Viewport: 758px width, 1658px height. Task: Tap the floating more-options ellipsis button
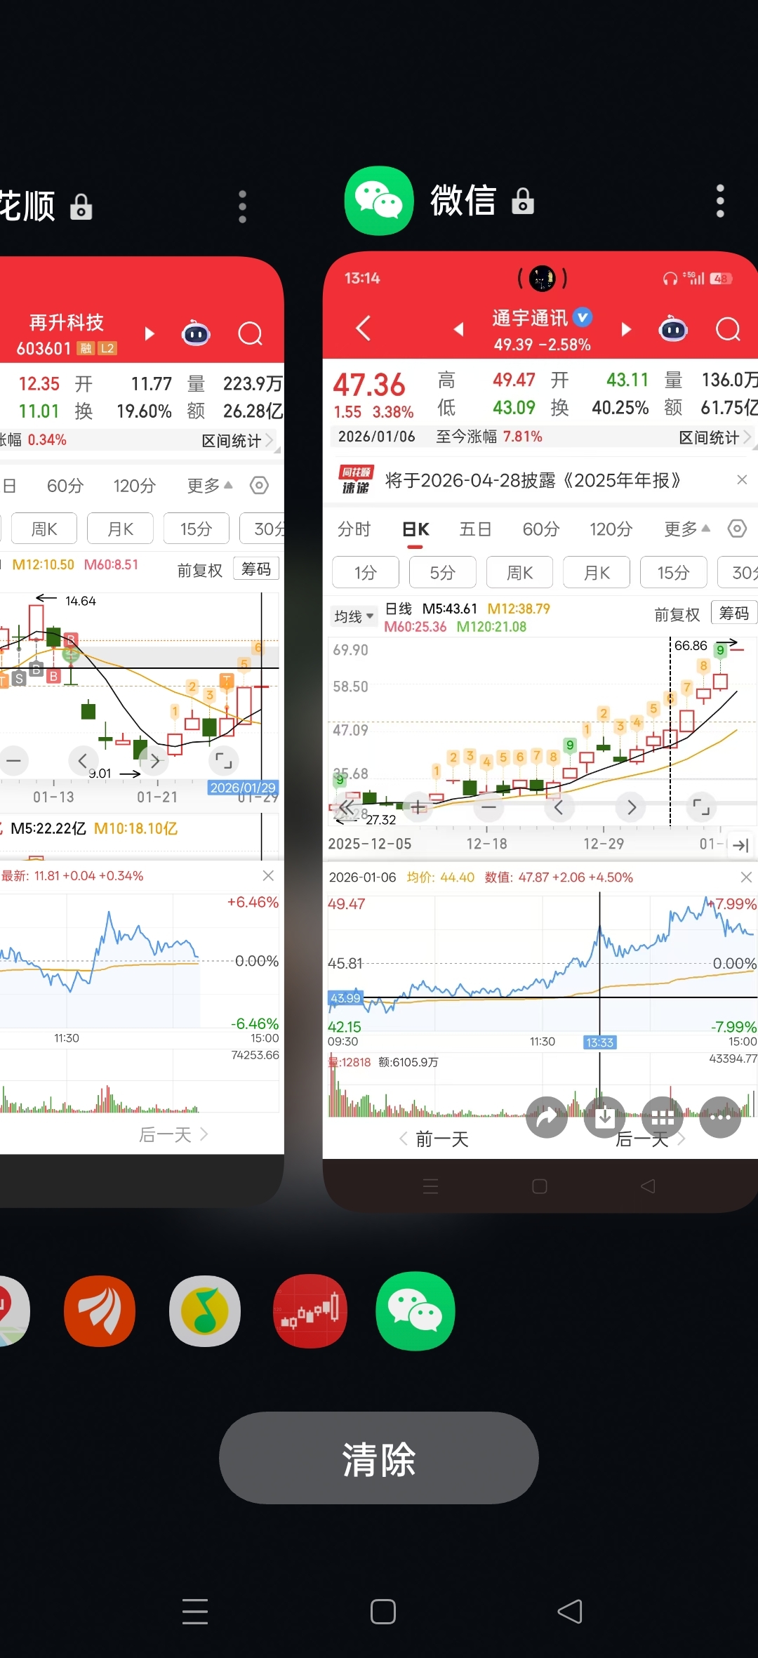pyautogui.click(x=720, y=1117)
